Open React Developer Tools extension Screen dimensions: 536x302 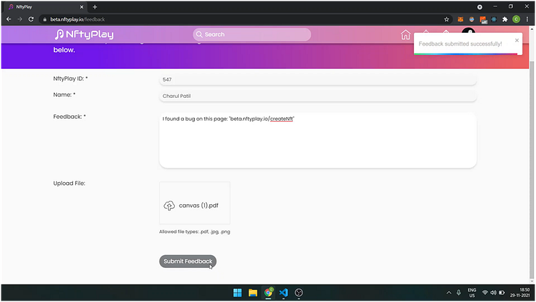coord(494,19)
